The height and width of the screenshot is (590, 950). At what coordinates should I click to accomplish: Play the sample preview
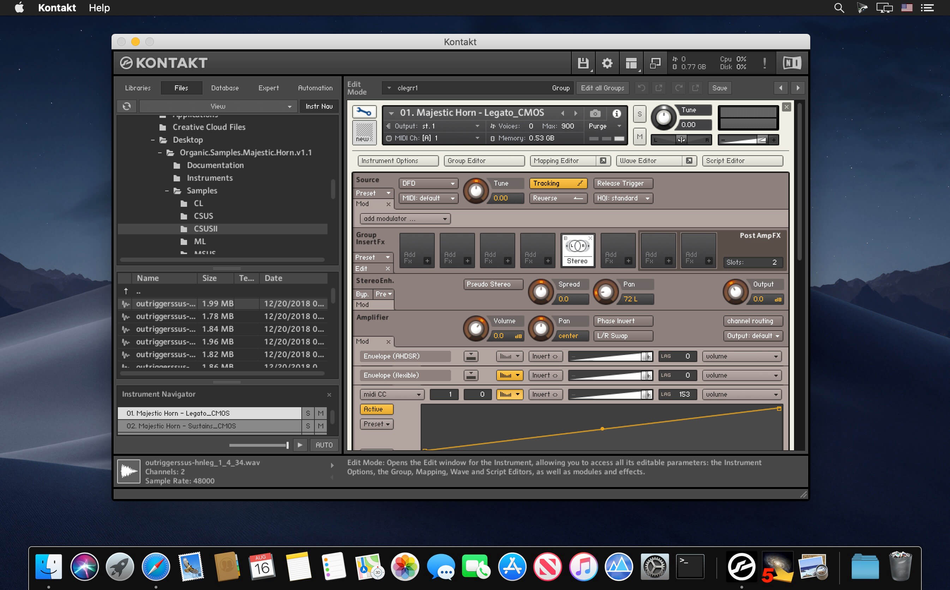300,445
